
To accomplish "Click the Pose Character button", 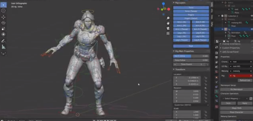I will pyautogui.click(x=236, y=112).
